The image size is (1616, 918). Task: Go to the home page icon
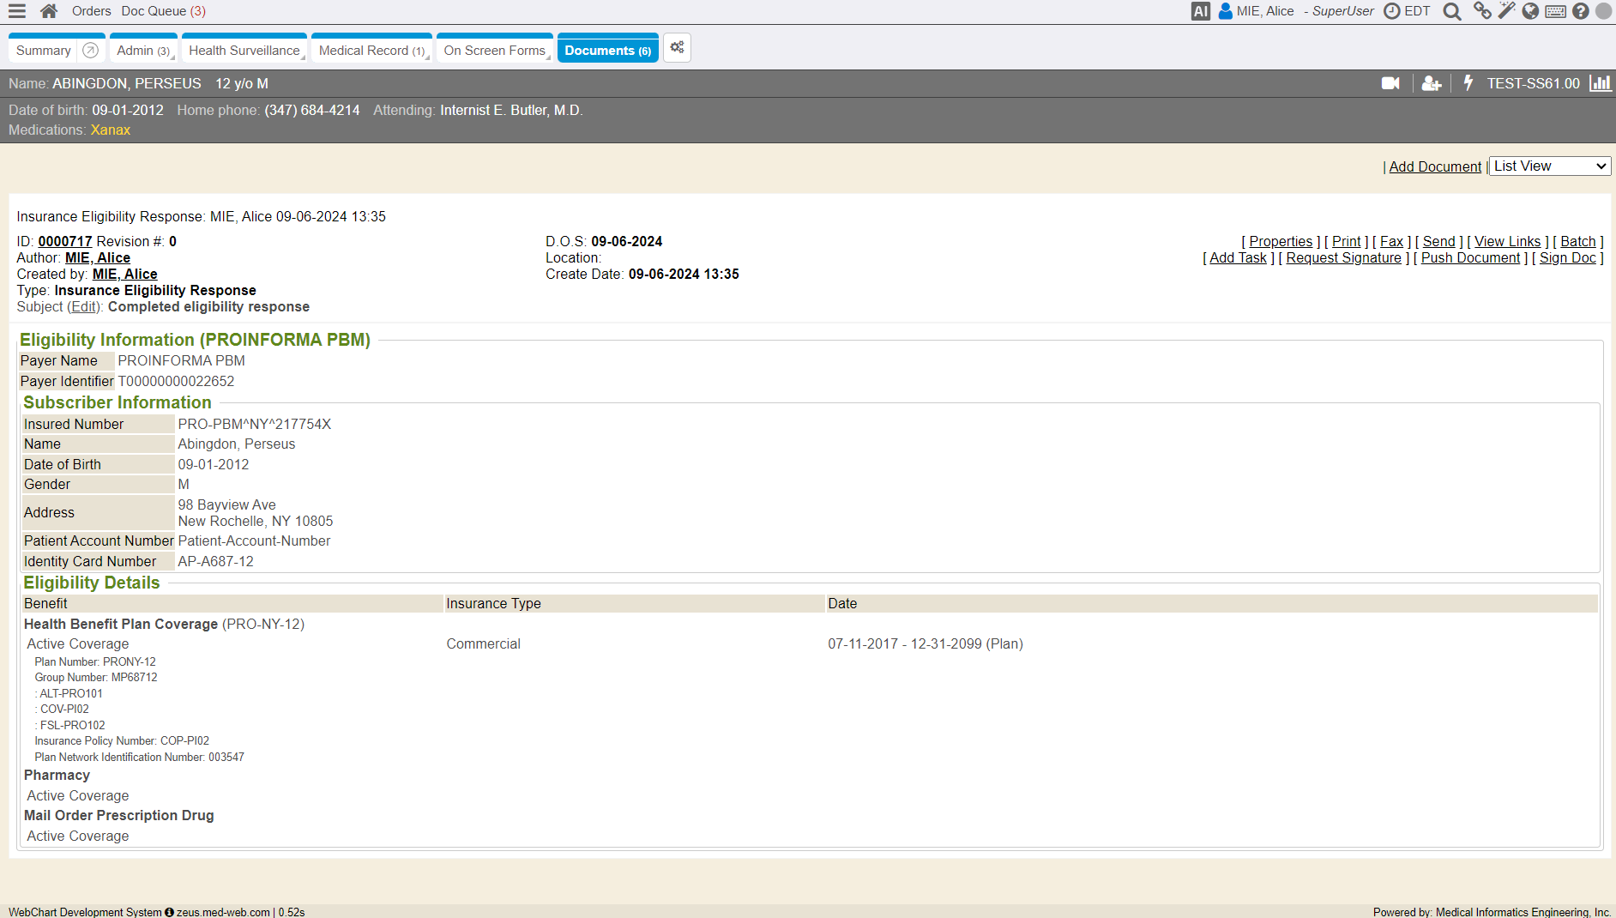click(49, 11)
